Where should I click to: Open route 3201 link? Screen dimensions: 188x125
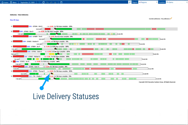(30, 26)
